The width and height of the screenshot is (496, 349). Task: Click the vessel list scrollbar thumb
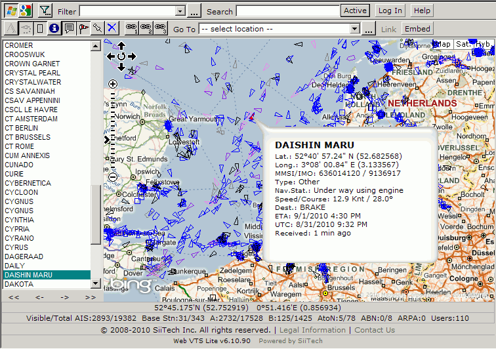pyautogui.click(x=95, y=215)
